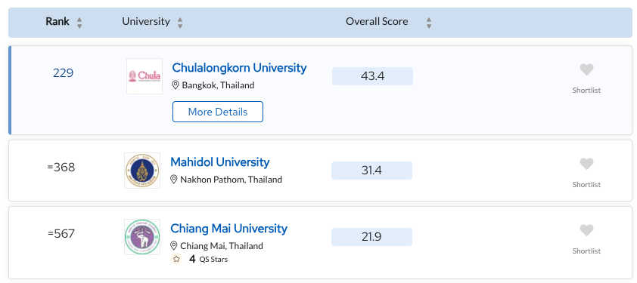This screenshot has height=283, width=637.
Task: Shortlist Chulalongkorn University with heart icon
Action: point(586,69)
